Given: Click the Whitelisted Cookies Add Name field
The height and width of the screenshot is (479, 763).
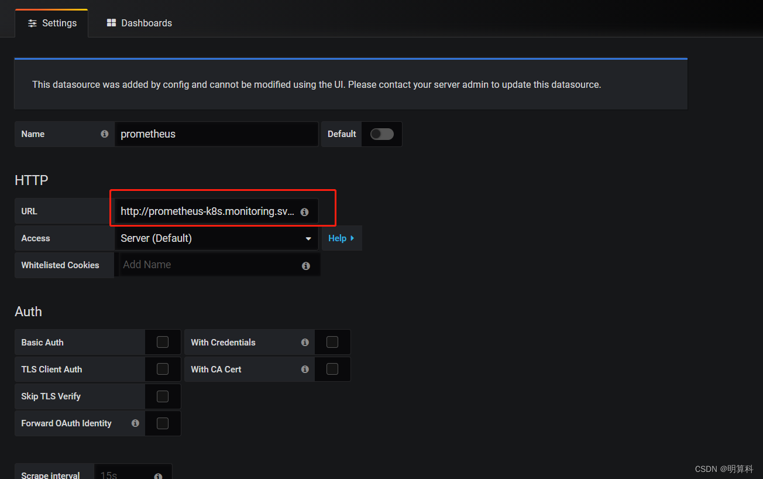Looking at the screenshot, I should pyautogui.click(x=219, y=265).
